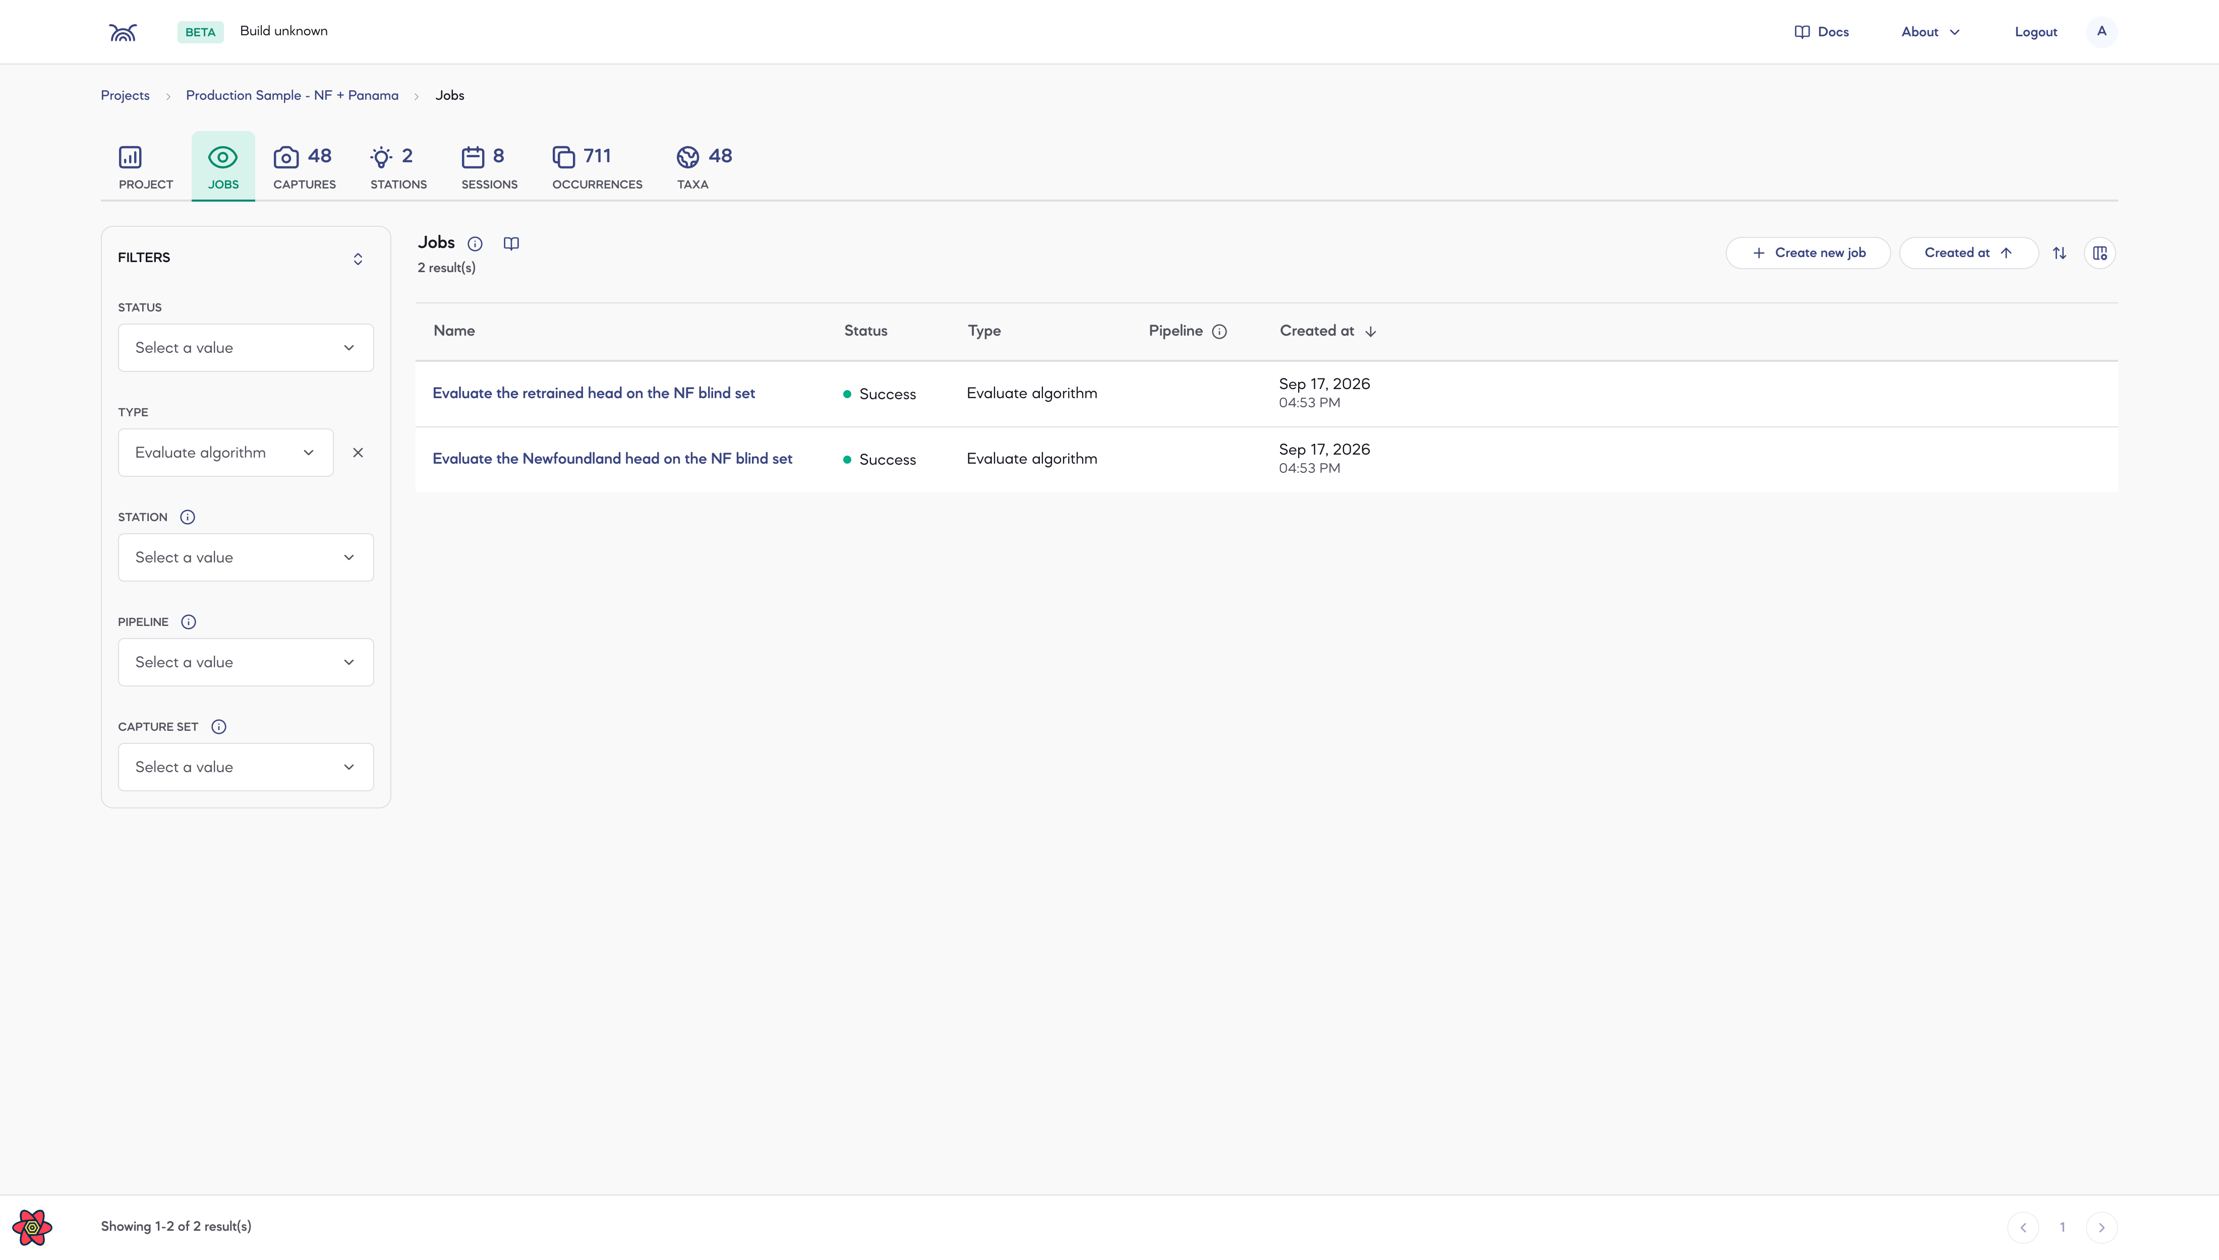
Task: Expand the About menu
Action: pyautogui.click(x=1931, y=32)
